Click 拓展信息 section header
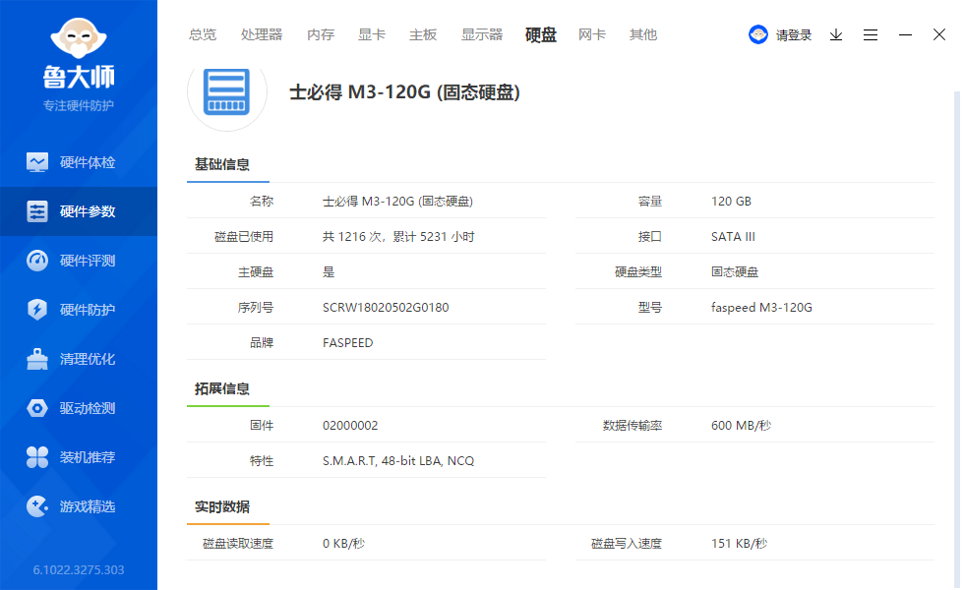The height and width of the screenshot is (590, 964). [222, 388]
